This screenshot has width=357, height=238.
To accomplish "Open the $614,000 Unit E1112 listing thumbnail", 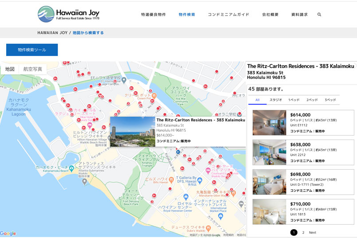I will (269, 123).
